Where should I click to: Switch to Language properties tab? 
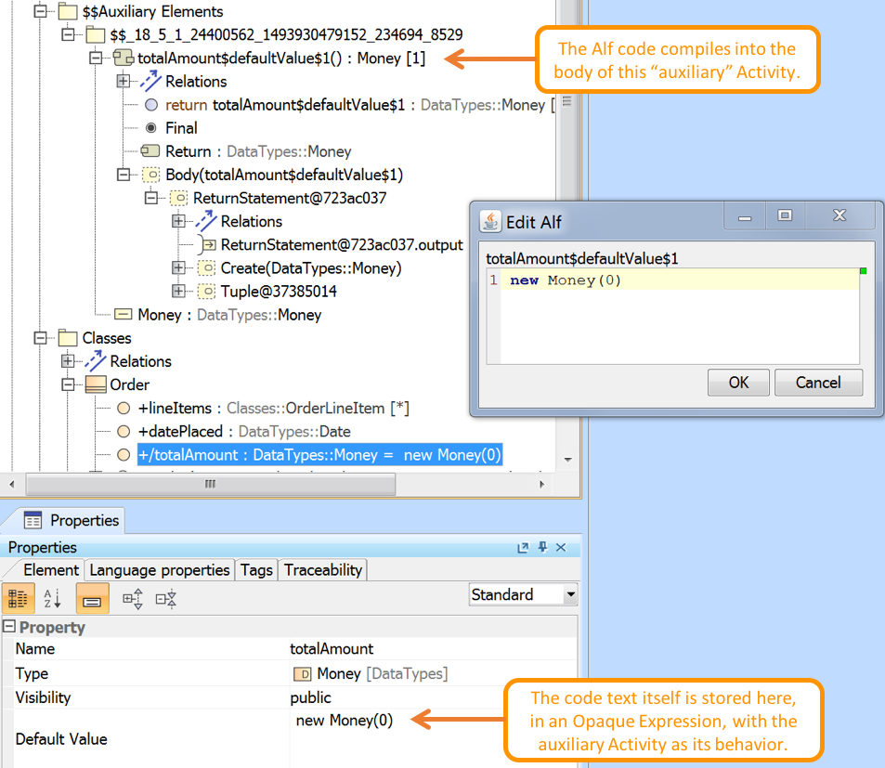tap(159, 570)
